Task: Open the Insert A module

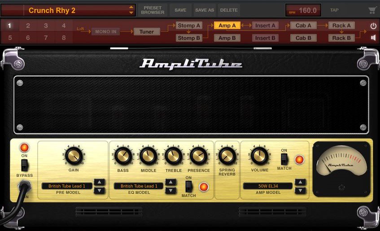Action: (x=265, y=26)
